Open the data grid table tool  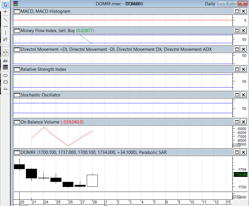[5, 67]
